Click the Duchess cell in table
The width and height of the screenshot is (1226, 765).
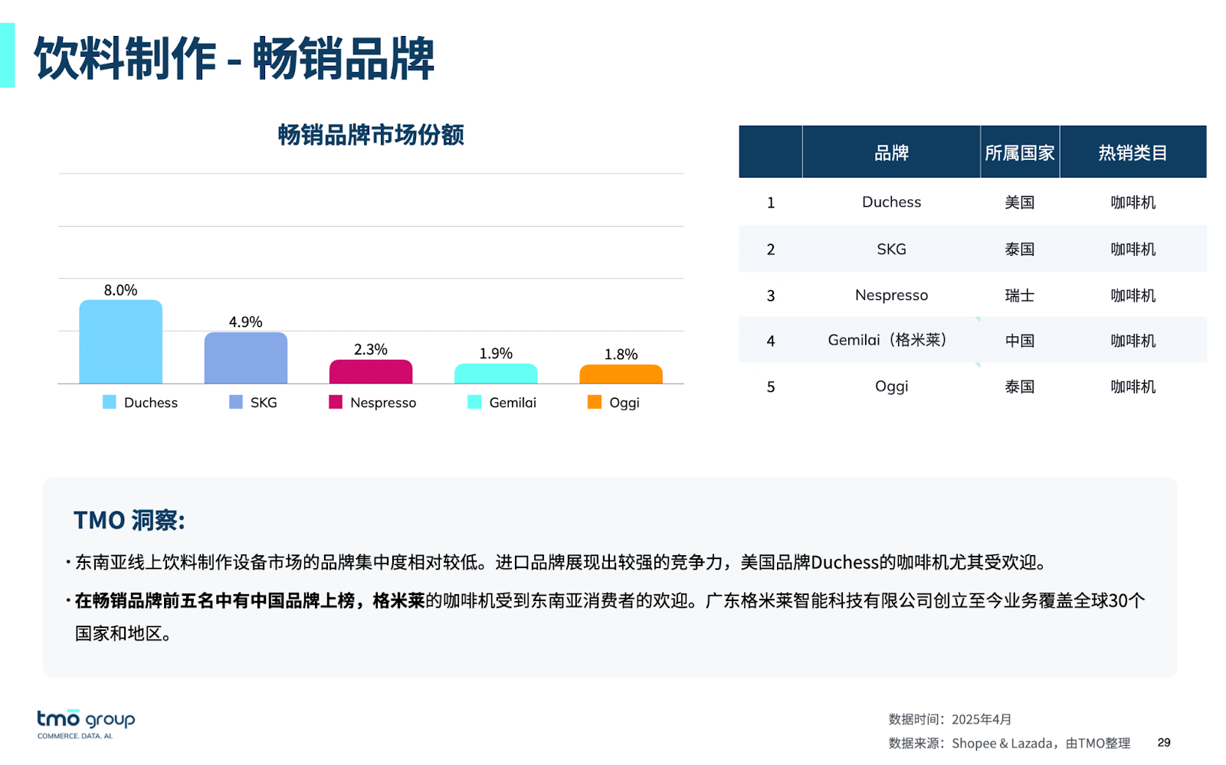tap(891, 202)
